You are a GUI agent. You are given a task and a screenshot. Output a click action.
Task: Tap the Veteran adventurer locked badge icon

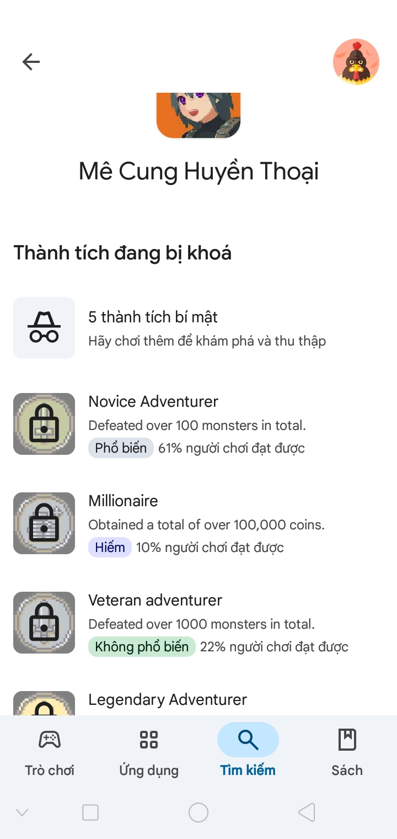tap(44, 623)
